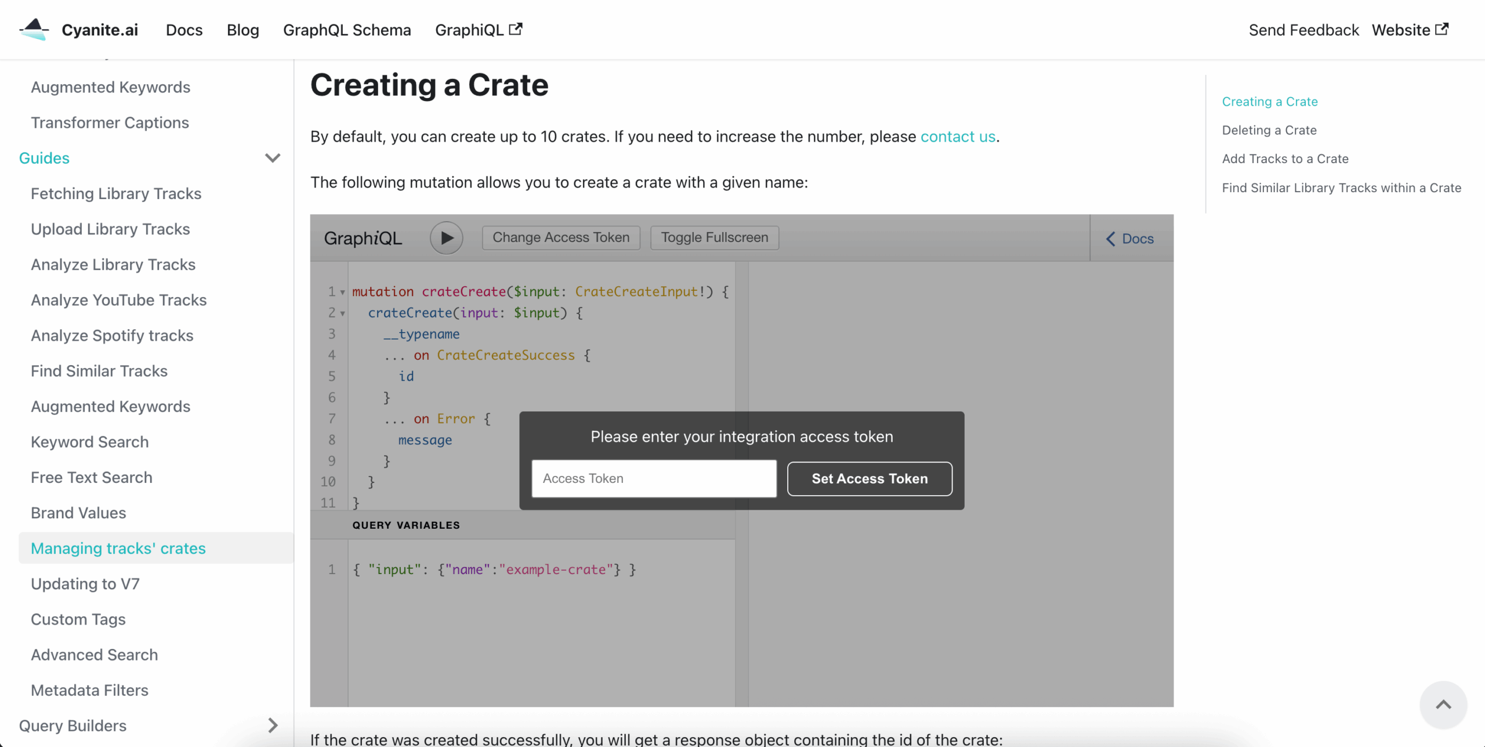Open the Analyze Spotify tracks guide
The image size is (1485, 747).
tap(112, 335)
